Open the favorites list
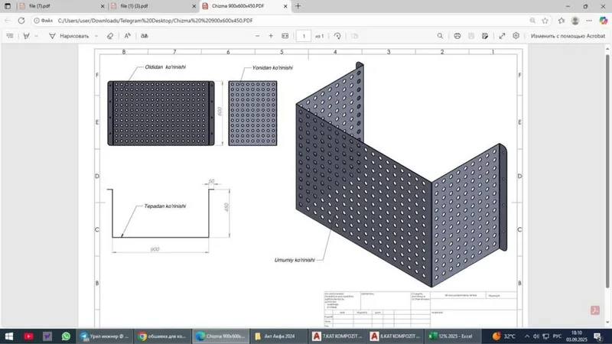The height and width of the screenshot is (344, 612). (x=562, y=21)
